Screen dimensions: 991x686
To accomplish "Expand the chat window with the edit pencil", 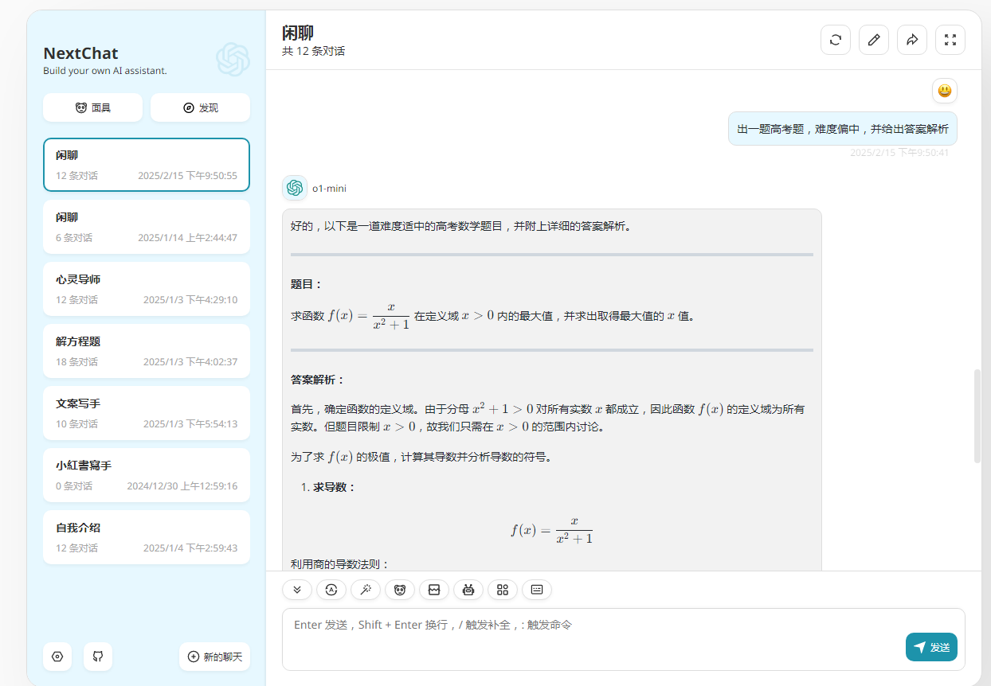I will tap(874, 39).
